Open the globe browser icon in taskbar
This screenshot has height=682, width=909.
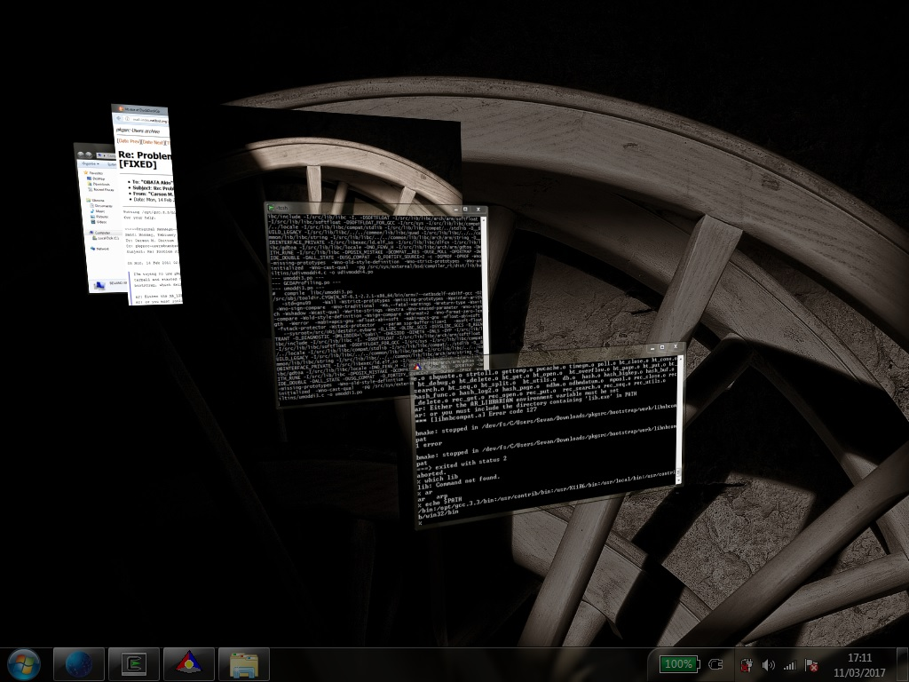click(79, 664)
